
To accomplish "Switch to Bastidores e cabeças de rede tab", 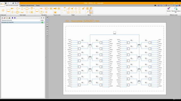I will tap(27, 6).
